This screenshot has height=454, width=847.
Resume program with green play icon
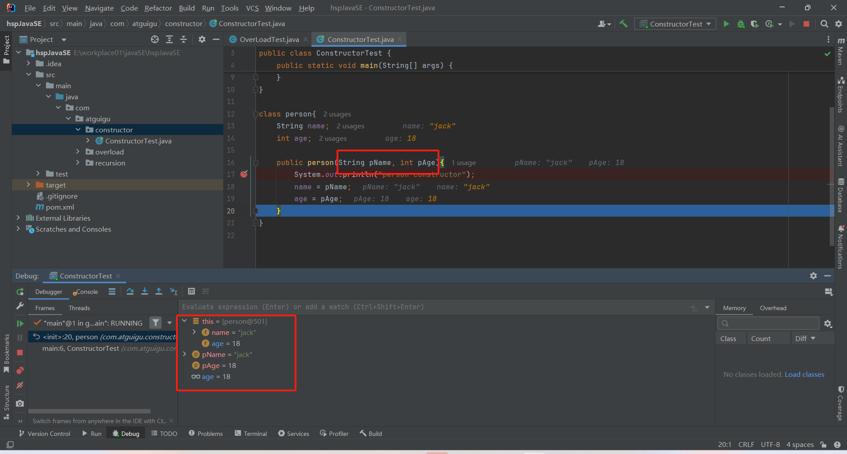point(20,323)
